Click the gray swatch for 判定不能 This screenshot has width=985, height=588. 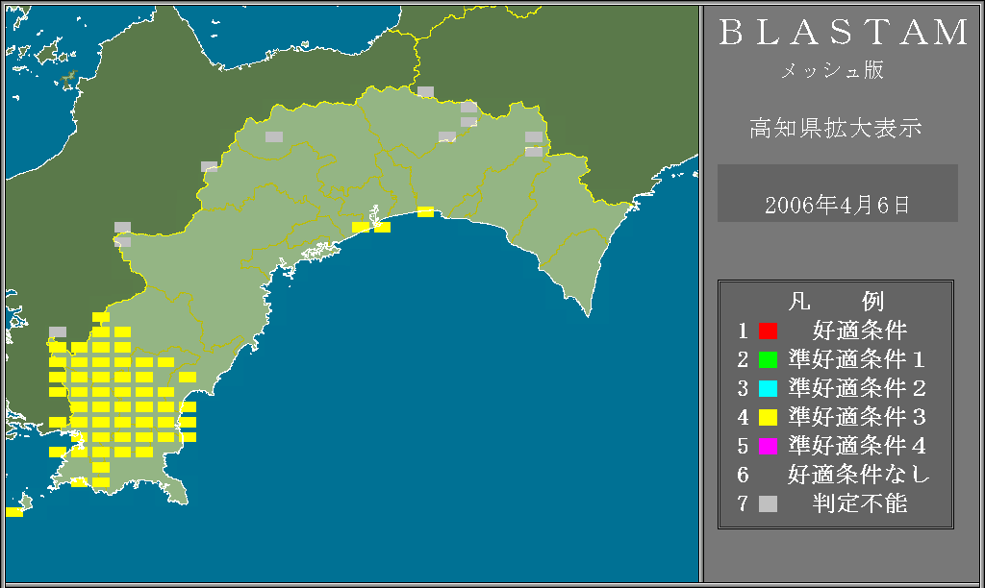[x=768, y=503]
